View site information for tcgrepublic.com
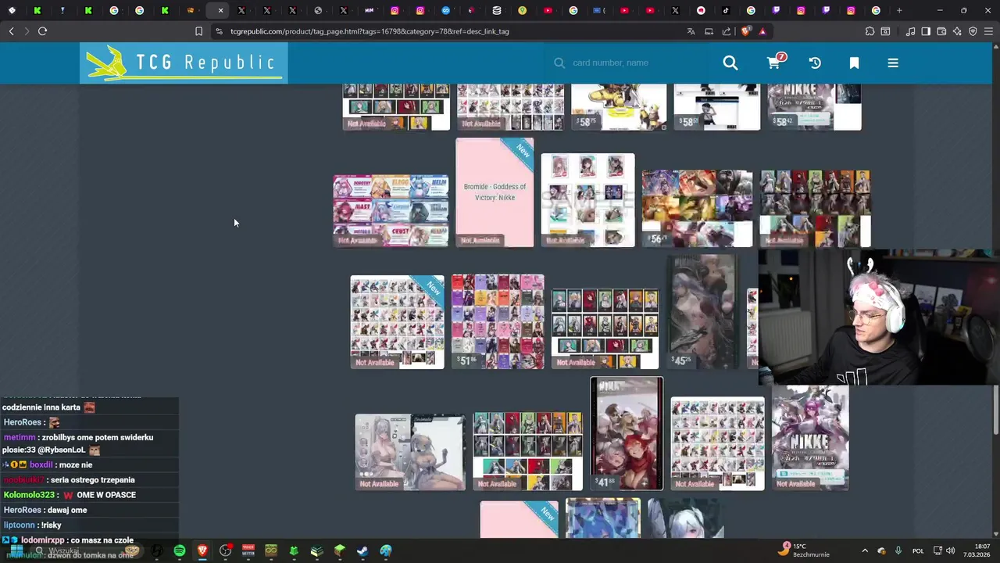Screen dimensions: 1000x563 tap(219, 31)
